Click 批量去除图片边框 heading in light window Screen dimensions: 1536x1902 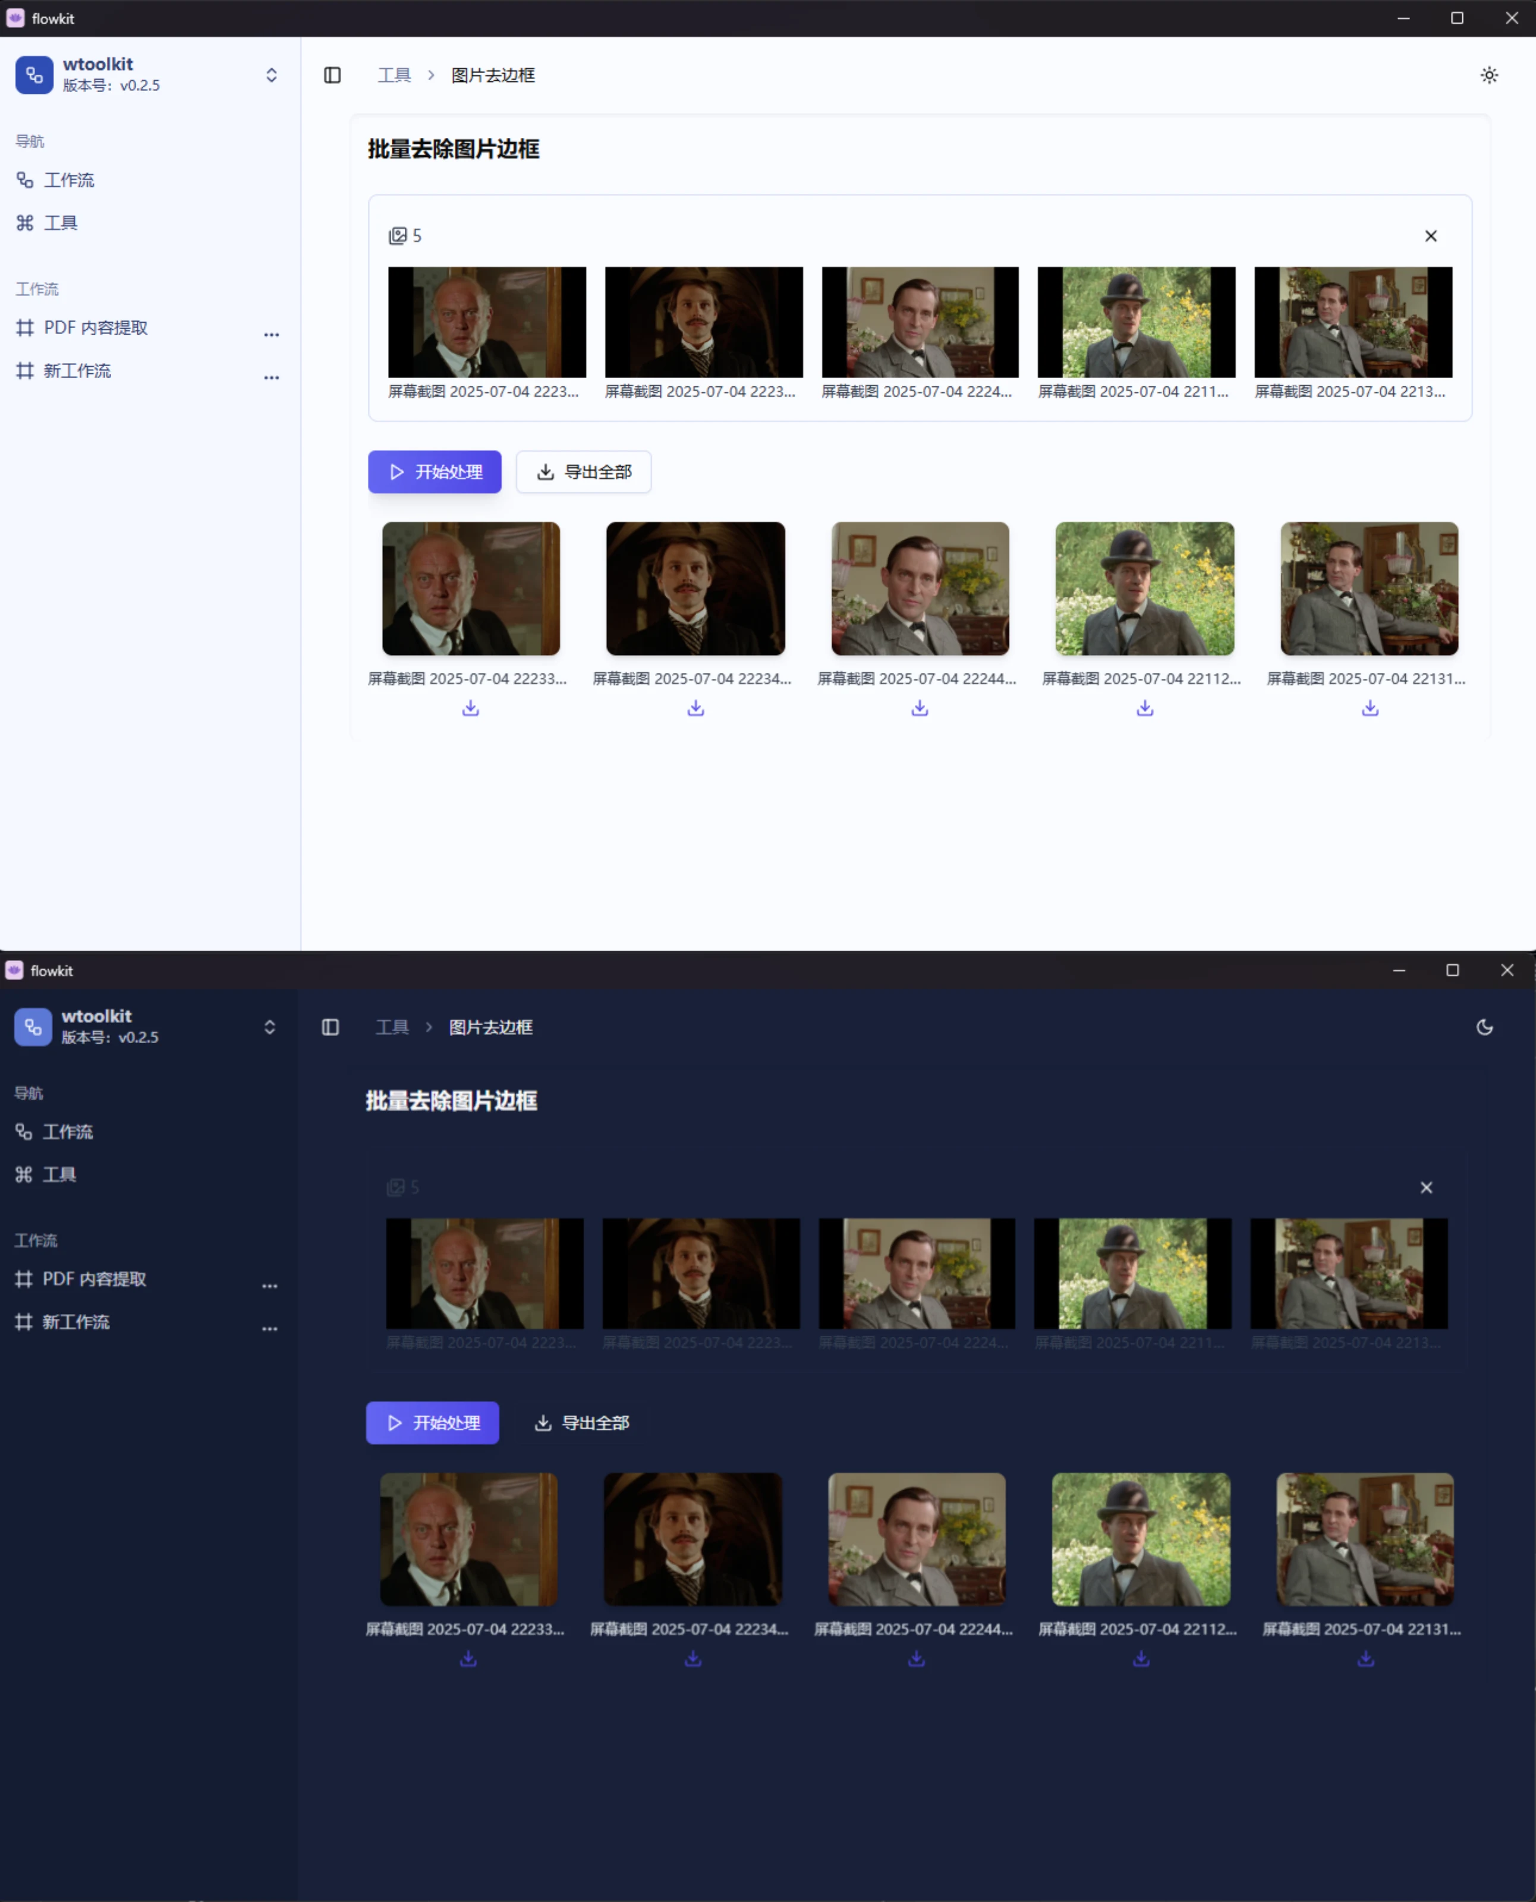click(454, 149)
